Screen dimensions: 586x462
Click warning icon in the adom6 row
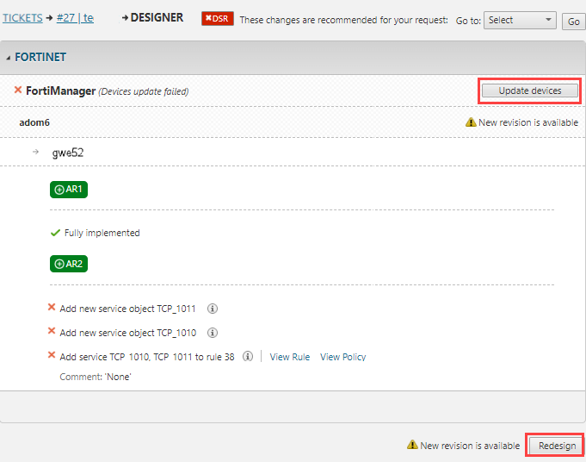[471, 122]
